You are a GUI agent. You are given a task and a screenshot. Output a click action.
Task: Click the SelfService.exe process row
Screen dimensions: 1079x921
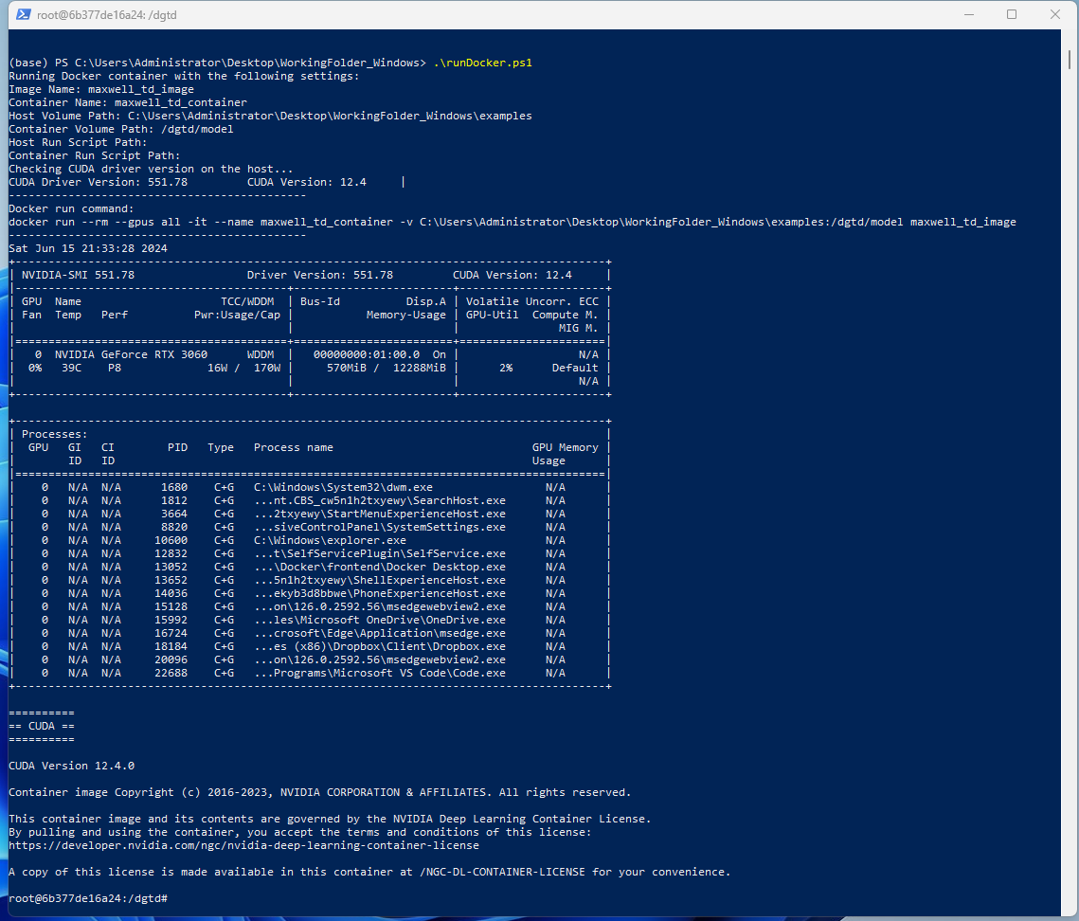310,553
